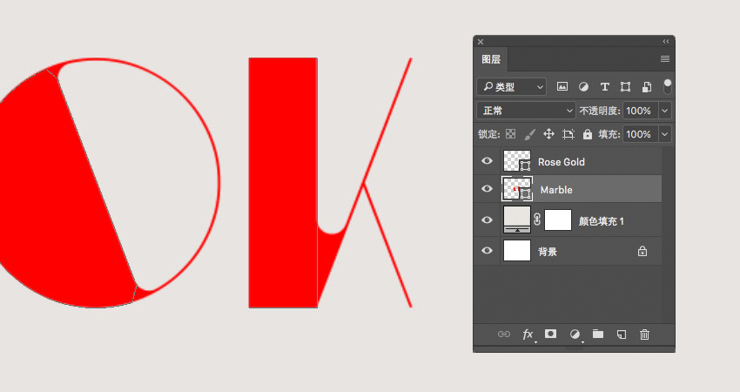Image resolution: width=740 pixels, height=392 pixels.
Task: Create a new layer group
Action: (598, 334)
